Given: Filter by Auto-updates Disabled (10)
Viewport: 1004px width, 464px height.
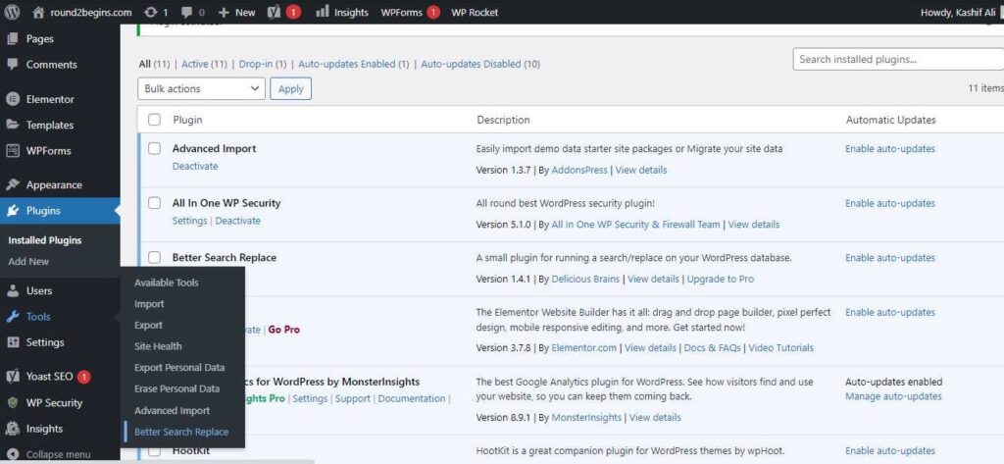Looking at the screenshot, I should 480,64.
